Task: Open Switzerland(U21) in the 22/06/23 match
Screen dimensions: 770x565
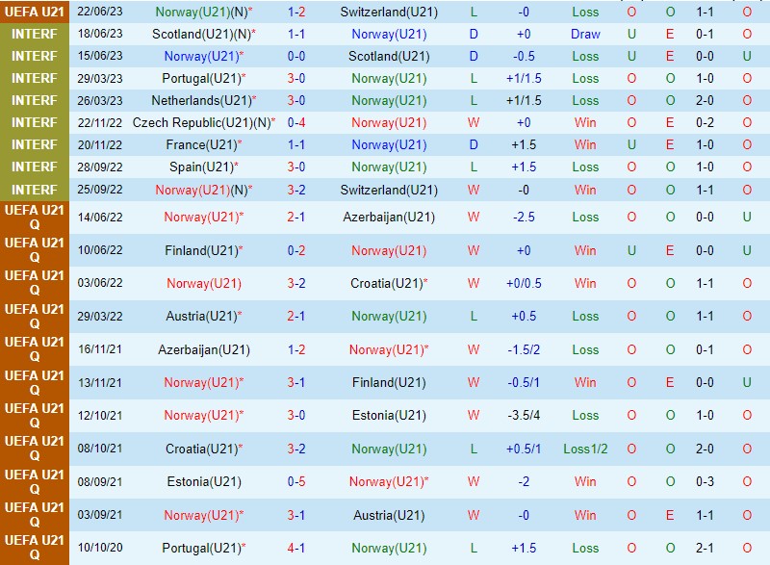Action: pos(389,12)
